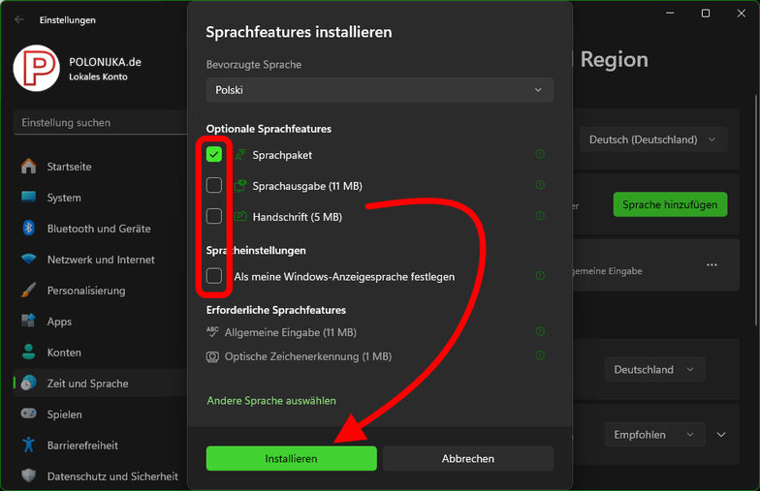Open Bluetooth und Geräte in sidebar

(x=98, y=229)
